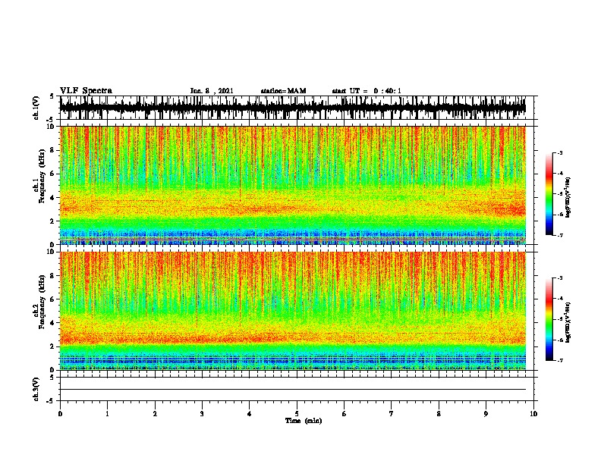
Task: Click the ch.1 "Frequency (kHz)" axis label
Action: pyautogui.click(x=41, y=176)
